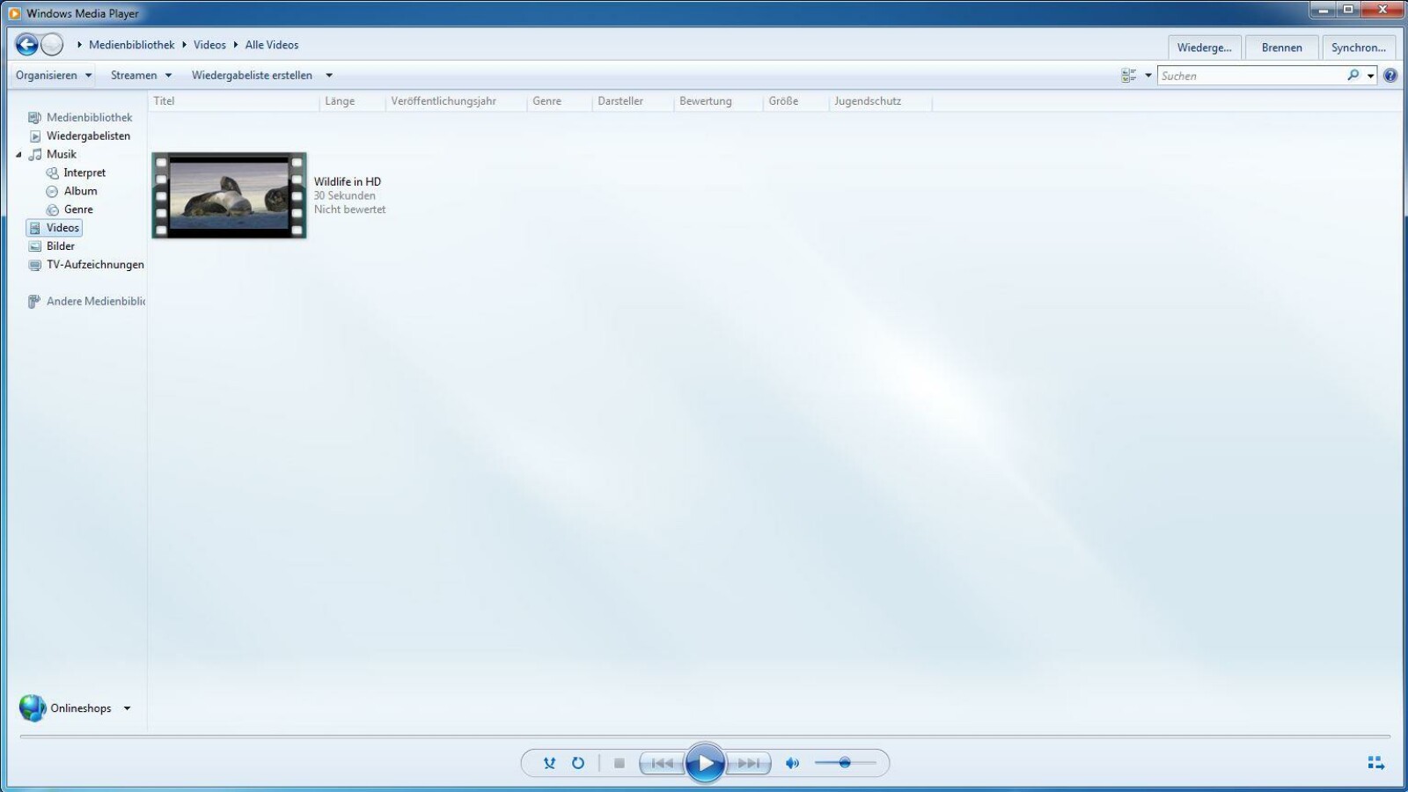1408x792 pixels.
Task: Open the Hilfe help icon
Action: [x=1390, y=75]
